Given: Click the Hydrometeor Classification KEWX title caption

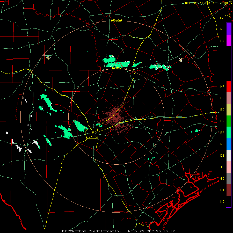Looking at the screenshot, I should pos(118,231).
